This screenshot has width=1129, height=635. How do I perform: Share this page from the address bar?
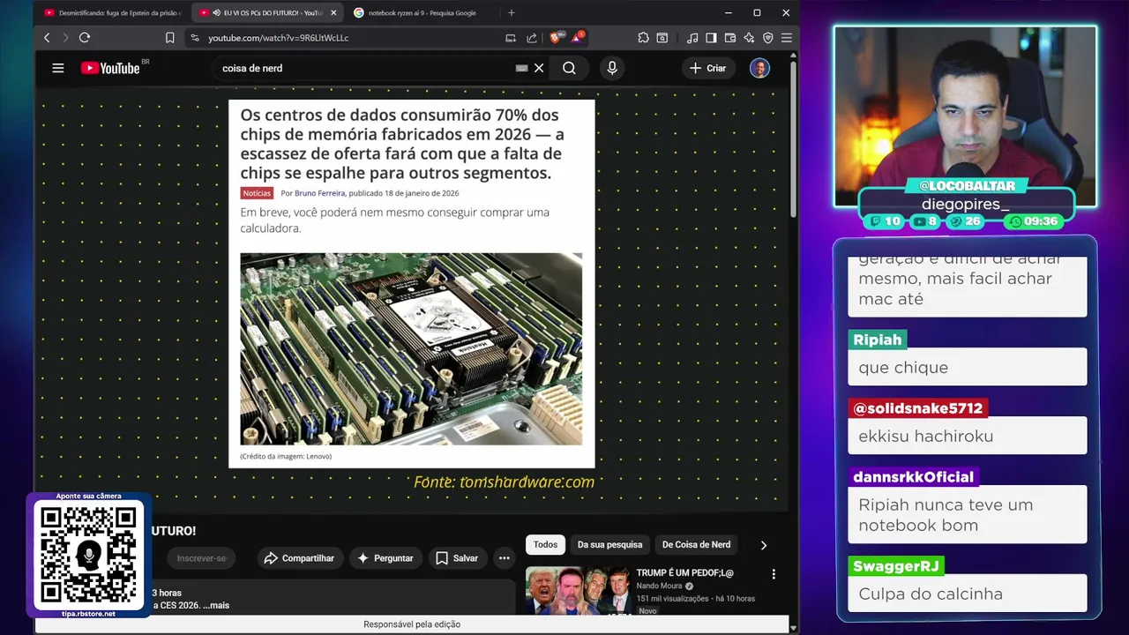[x=532, y=38]
